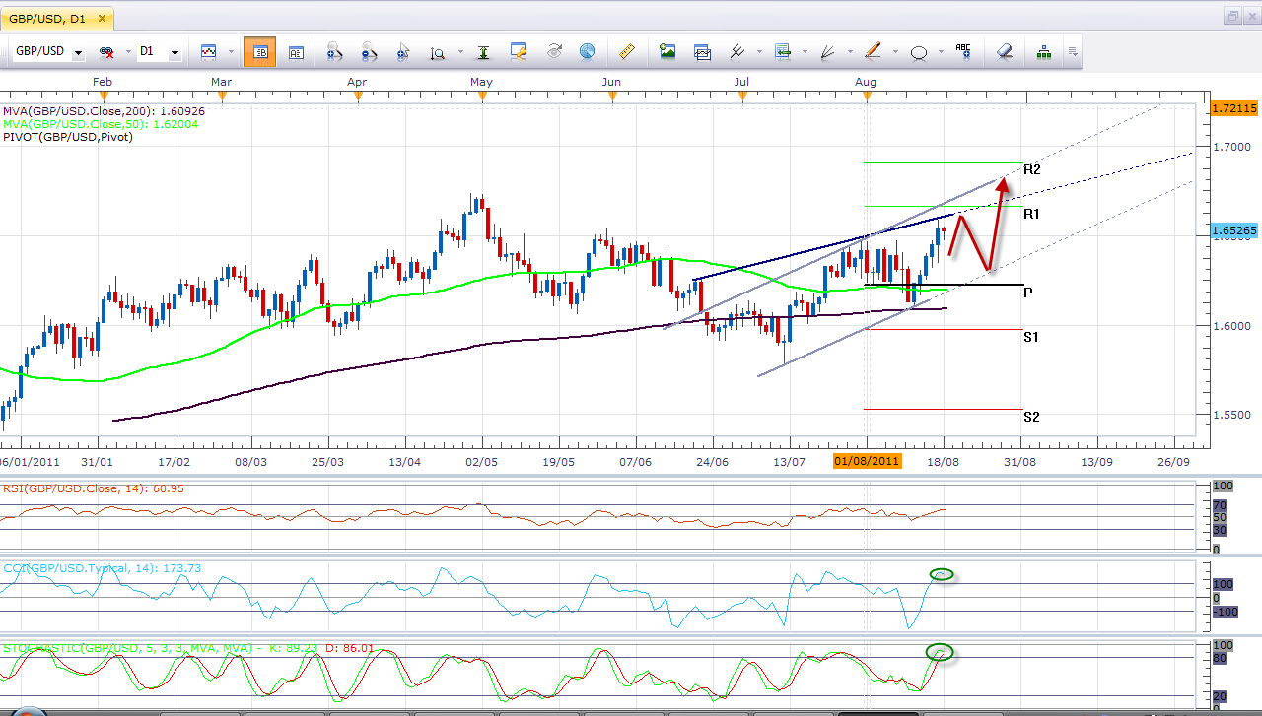Select the ruler measure tool
The image size is (1262, 716).
pos(626,52)
